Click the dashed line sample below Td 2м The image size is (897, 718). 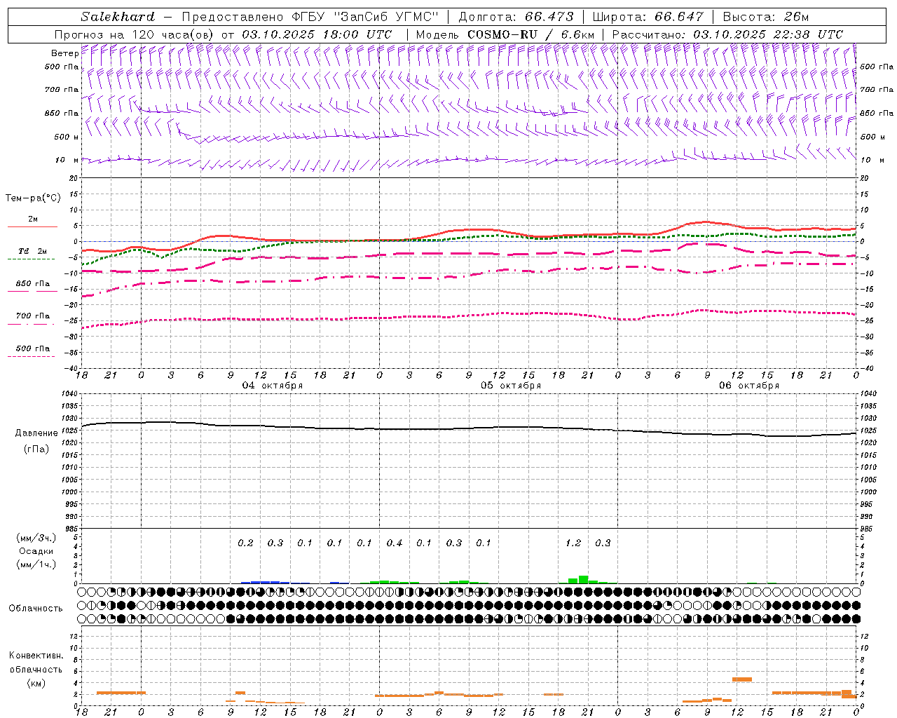(31, 259)
